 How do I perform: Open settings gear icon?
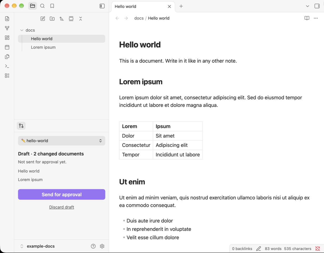pyautogui.click(x=102, y=246)
